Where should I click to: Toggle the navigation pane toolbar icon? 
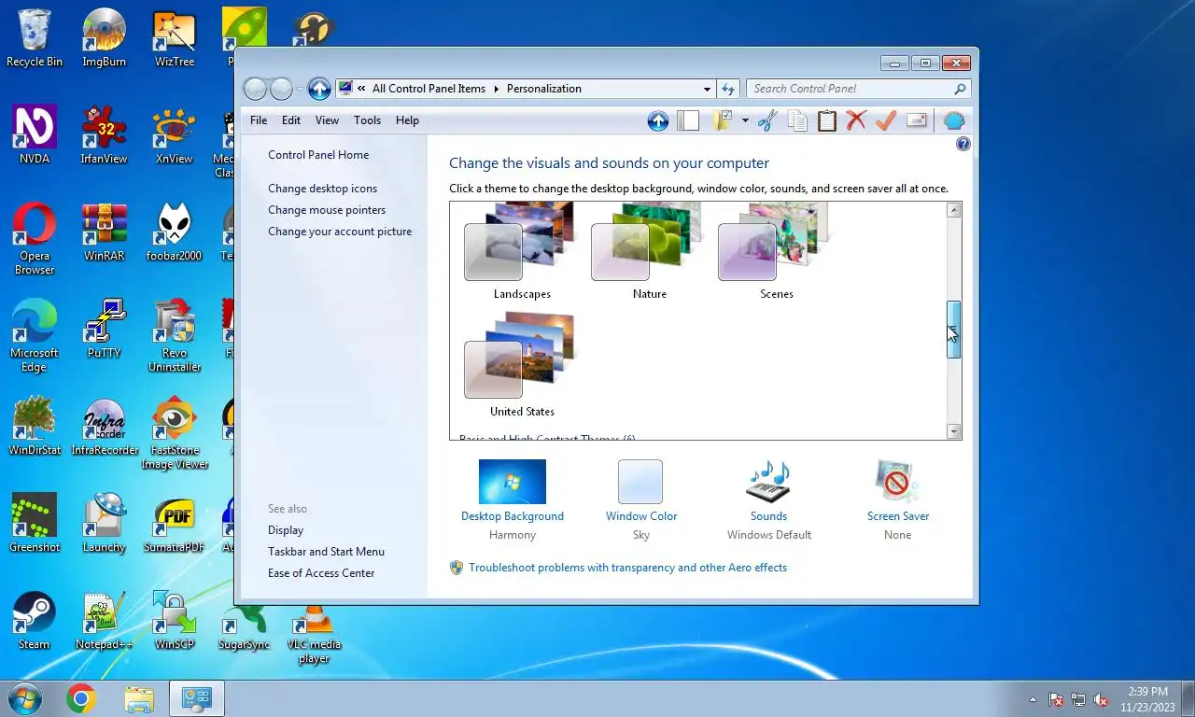click(x=688, y=120)
